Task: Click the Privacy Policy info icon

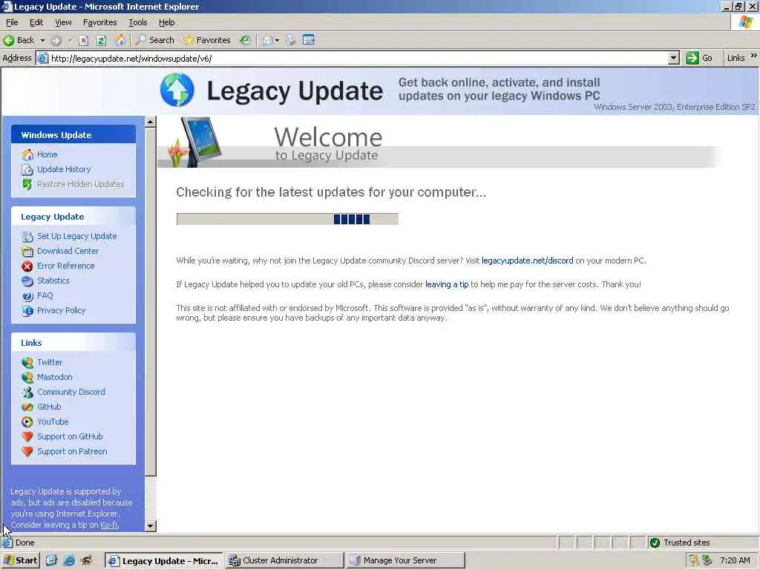Action: (x=27, y=311)
